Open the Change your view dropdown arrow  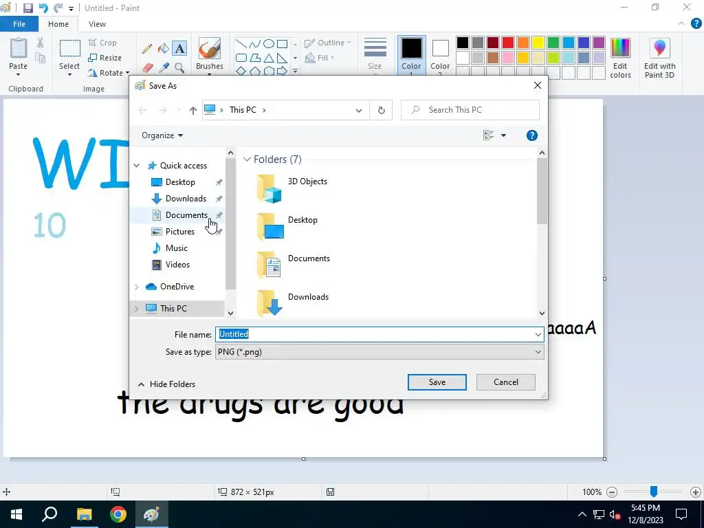[503, 135]
